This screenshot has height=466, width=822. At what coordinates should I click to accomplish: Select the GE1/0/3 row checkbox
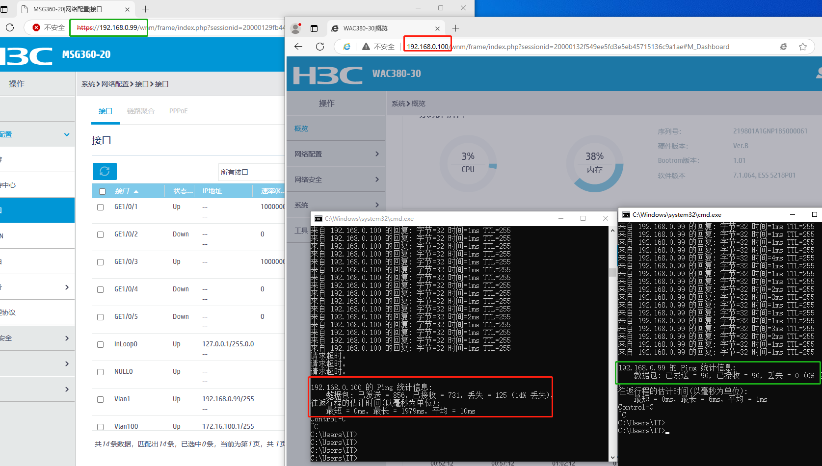click(x=101, y=262)
